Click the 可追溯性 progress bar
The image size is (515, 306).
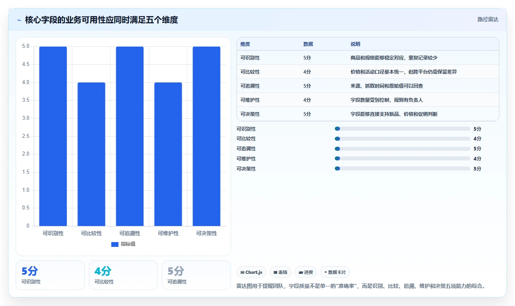(402, 149)
